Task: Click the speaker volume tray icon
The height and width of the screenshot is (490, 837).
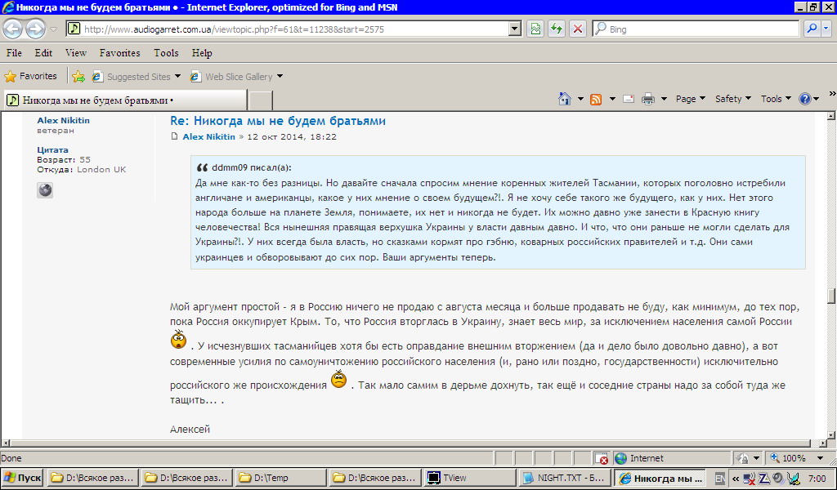Action: tap(778, 478)
